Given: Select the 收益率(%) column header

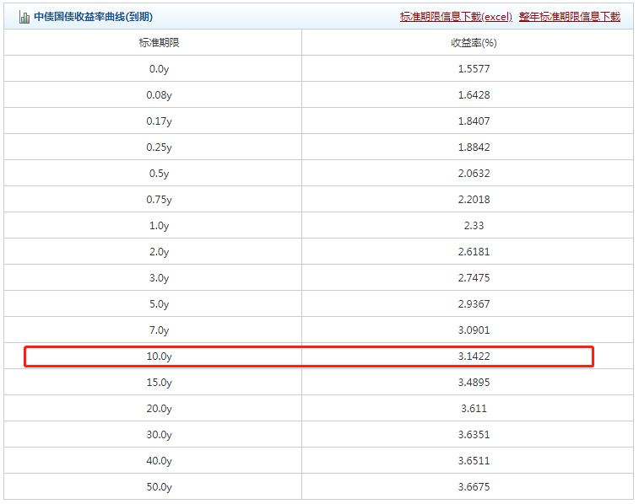Looking at the screenshot, I should tap(474, 43).
